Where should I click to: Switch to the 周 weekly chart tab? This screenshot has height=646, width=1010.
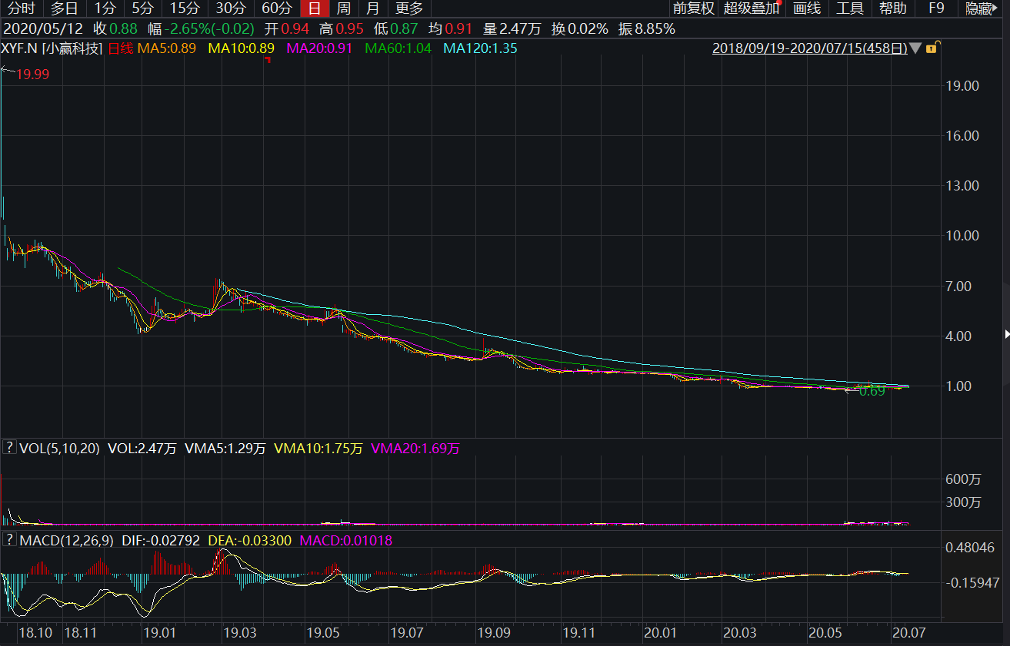click(344, 8)
